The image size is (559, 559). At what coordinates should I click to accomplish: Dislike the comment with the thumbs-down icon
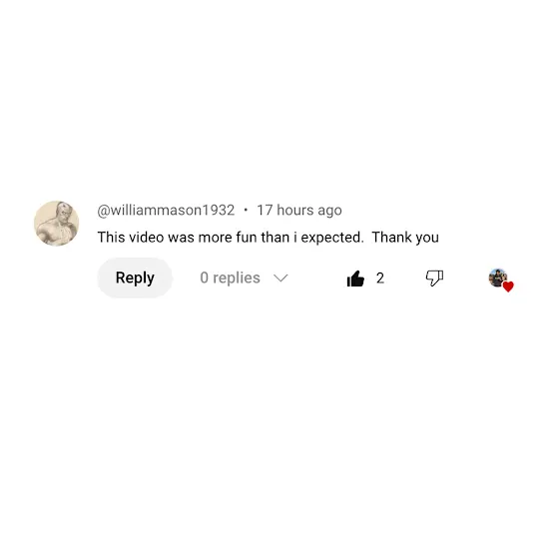click(434, 279)
